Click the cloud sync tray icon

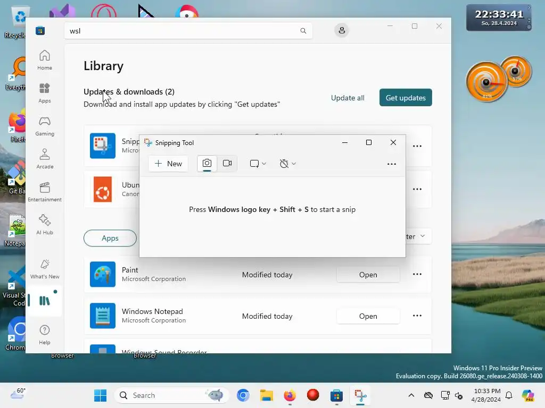(428, 395)
